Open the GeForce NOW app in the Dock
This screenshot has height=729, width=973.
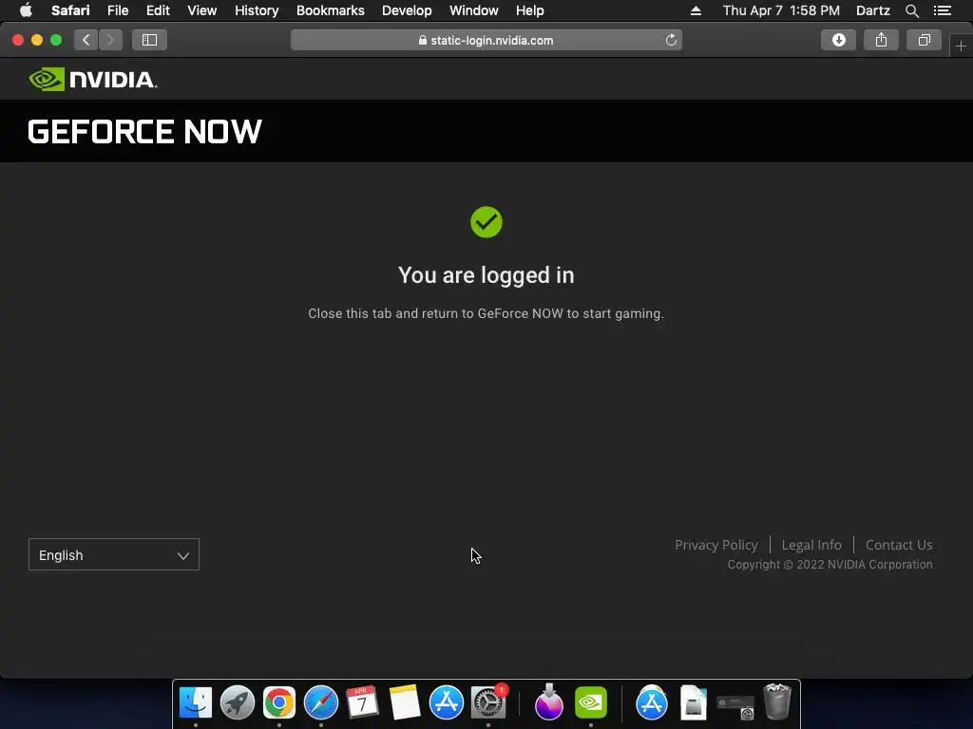point(591,702)
